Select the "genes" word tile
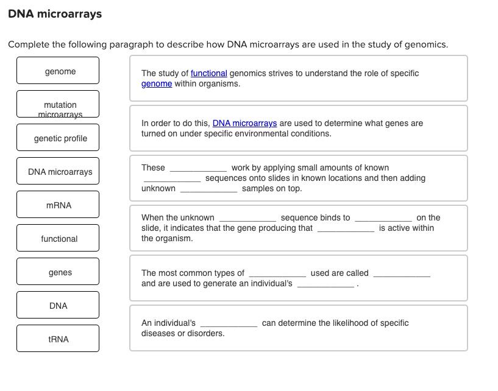This screenshot has width=498, height=391. [x=58, y=271]
